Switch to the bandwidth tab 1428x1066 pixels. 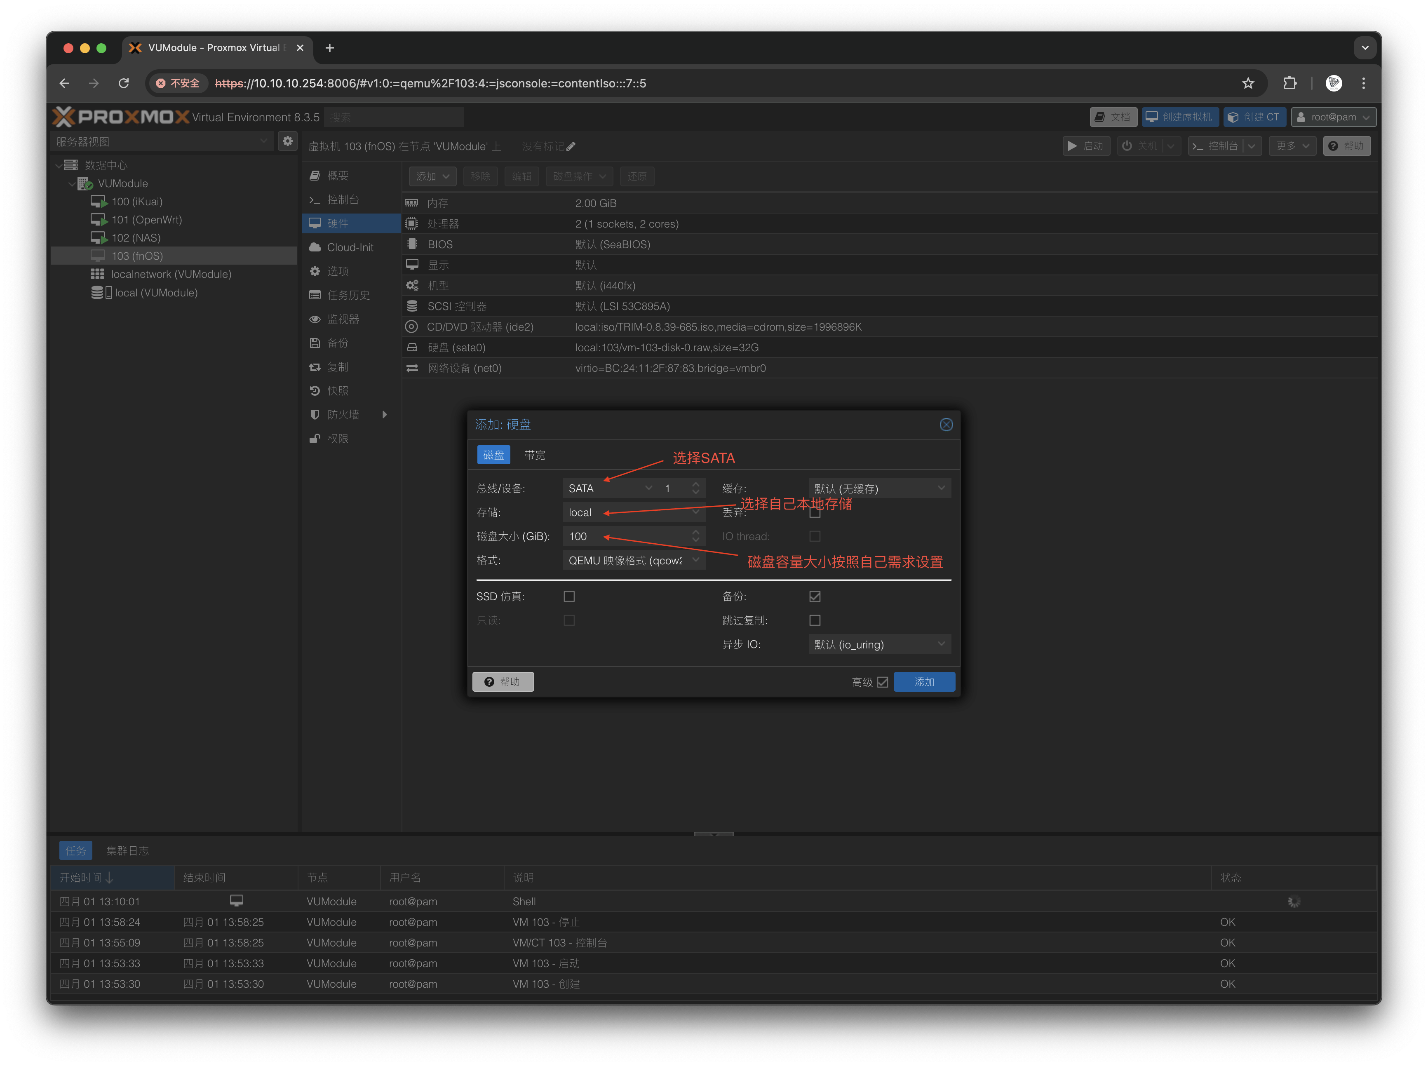[534, 455]
